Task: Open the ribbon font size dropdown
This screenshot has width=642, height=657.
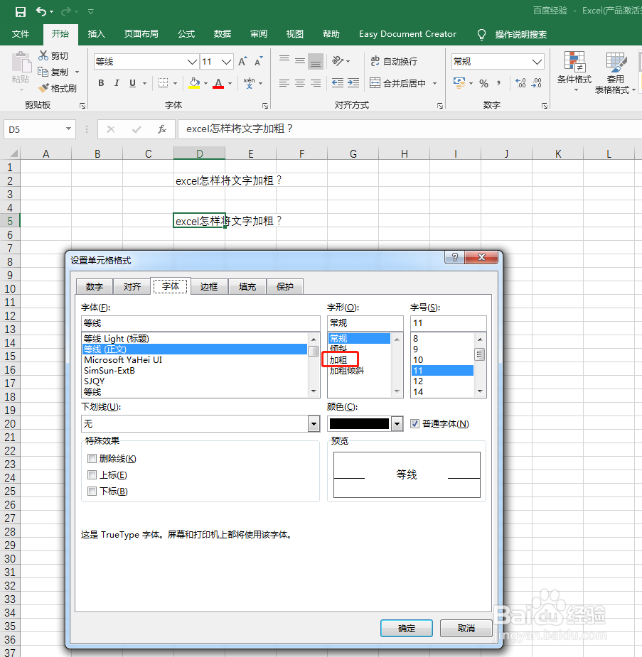Action: pyautogui.click(x=226, y=62)
